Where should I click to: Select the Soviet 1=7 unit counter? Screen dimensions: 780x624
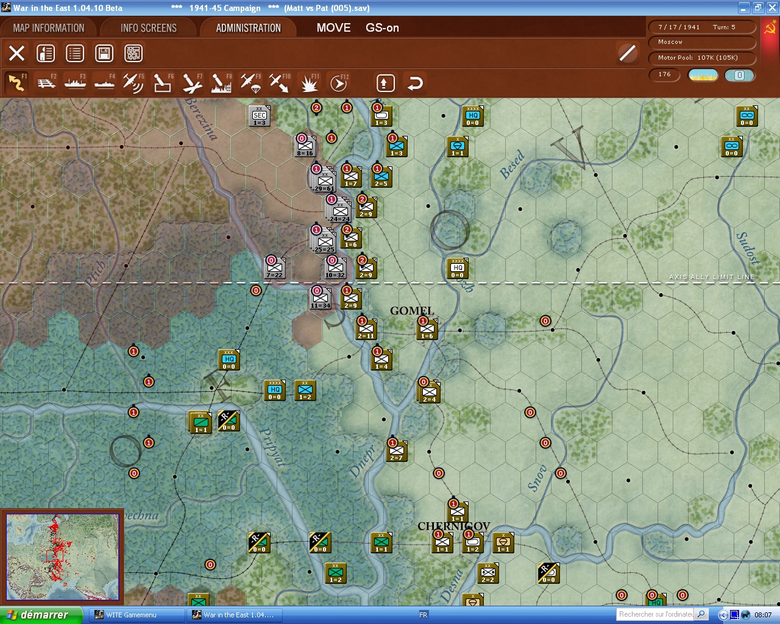(x=351, y=177)
